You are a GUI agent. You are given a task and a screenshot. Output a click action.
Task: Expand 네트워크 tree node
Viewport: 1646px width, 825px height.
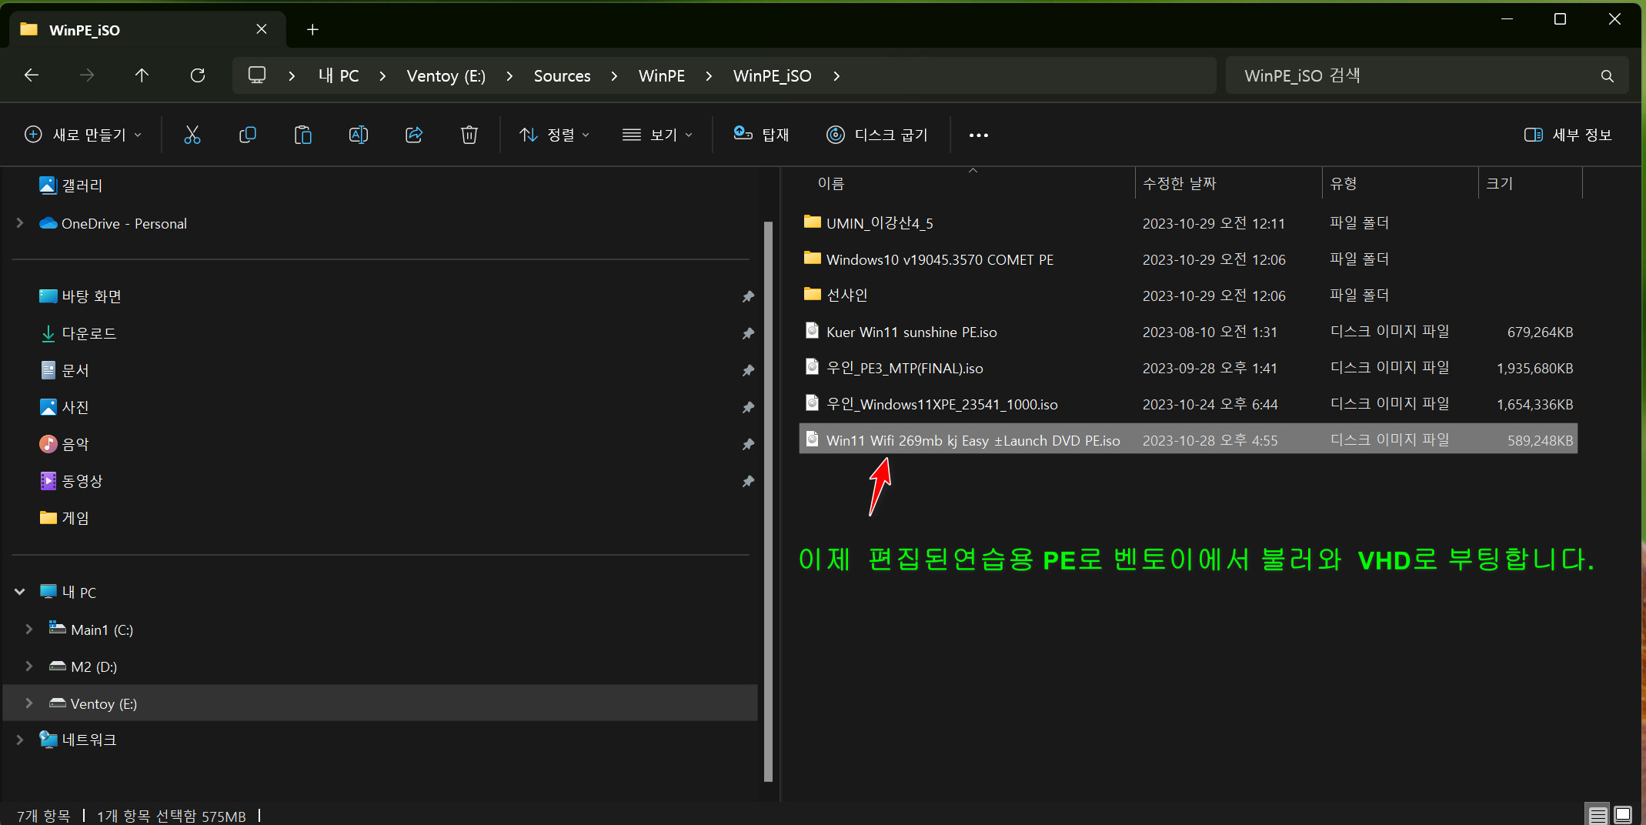20,740
